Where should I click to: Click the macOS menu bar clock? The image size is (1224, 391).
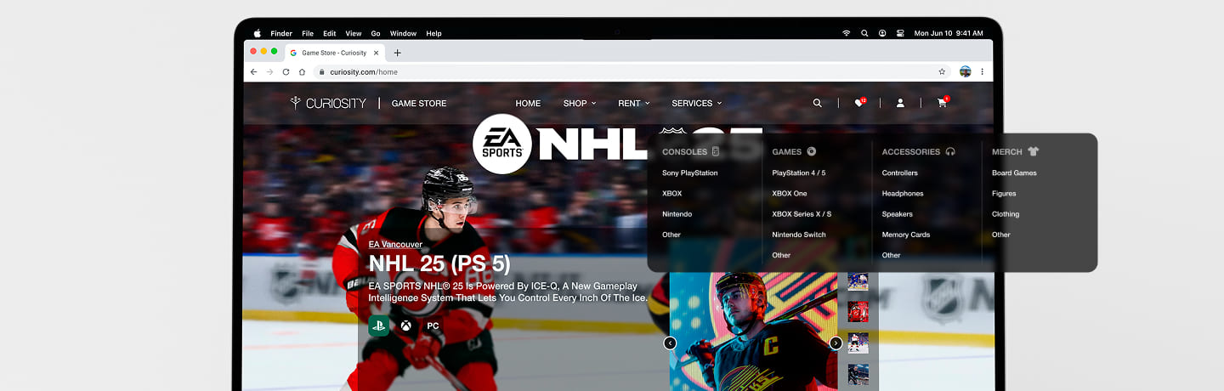click(948, 33)
